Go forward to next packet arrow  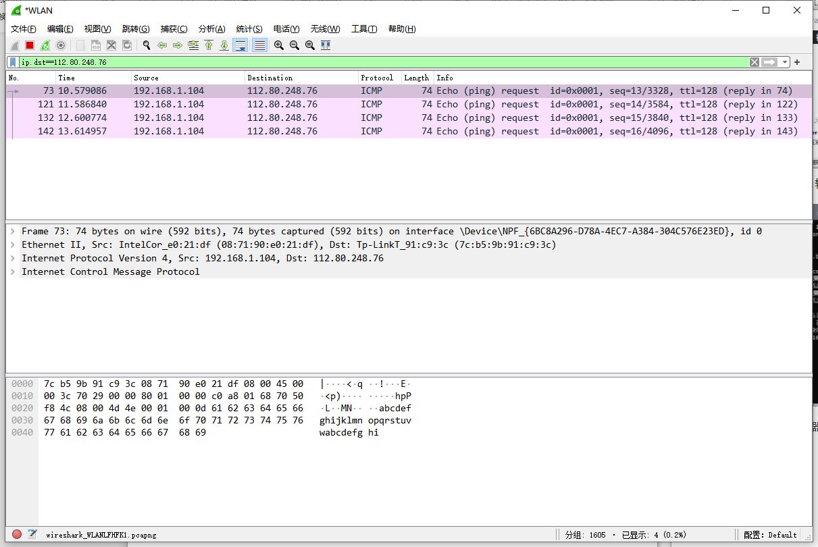(178, 45)
